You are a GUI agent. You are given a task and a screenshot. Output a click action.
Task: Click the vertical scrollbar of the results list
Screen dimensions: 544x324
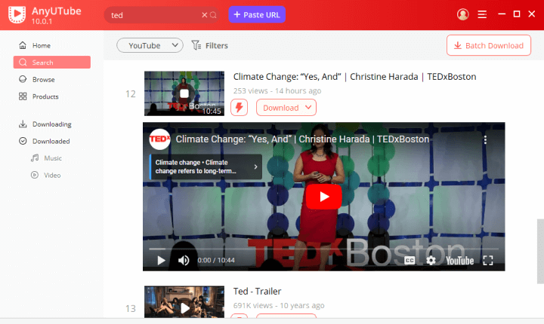[x=540, y=252]
